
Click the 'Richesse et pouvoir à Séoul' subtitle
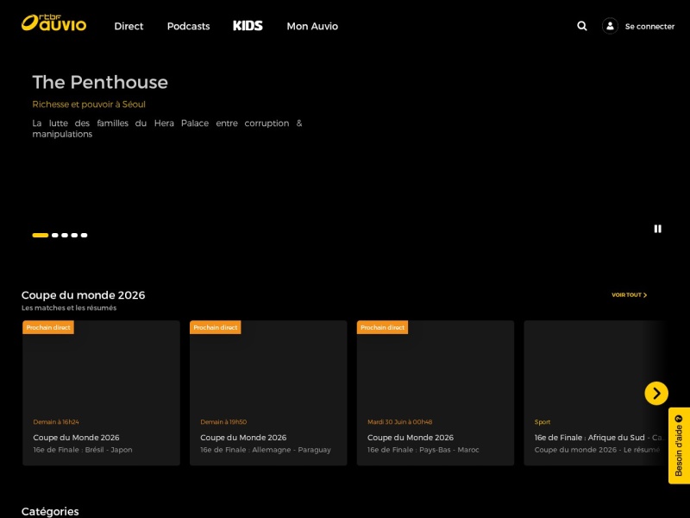[89, 104]
